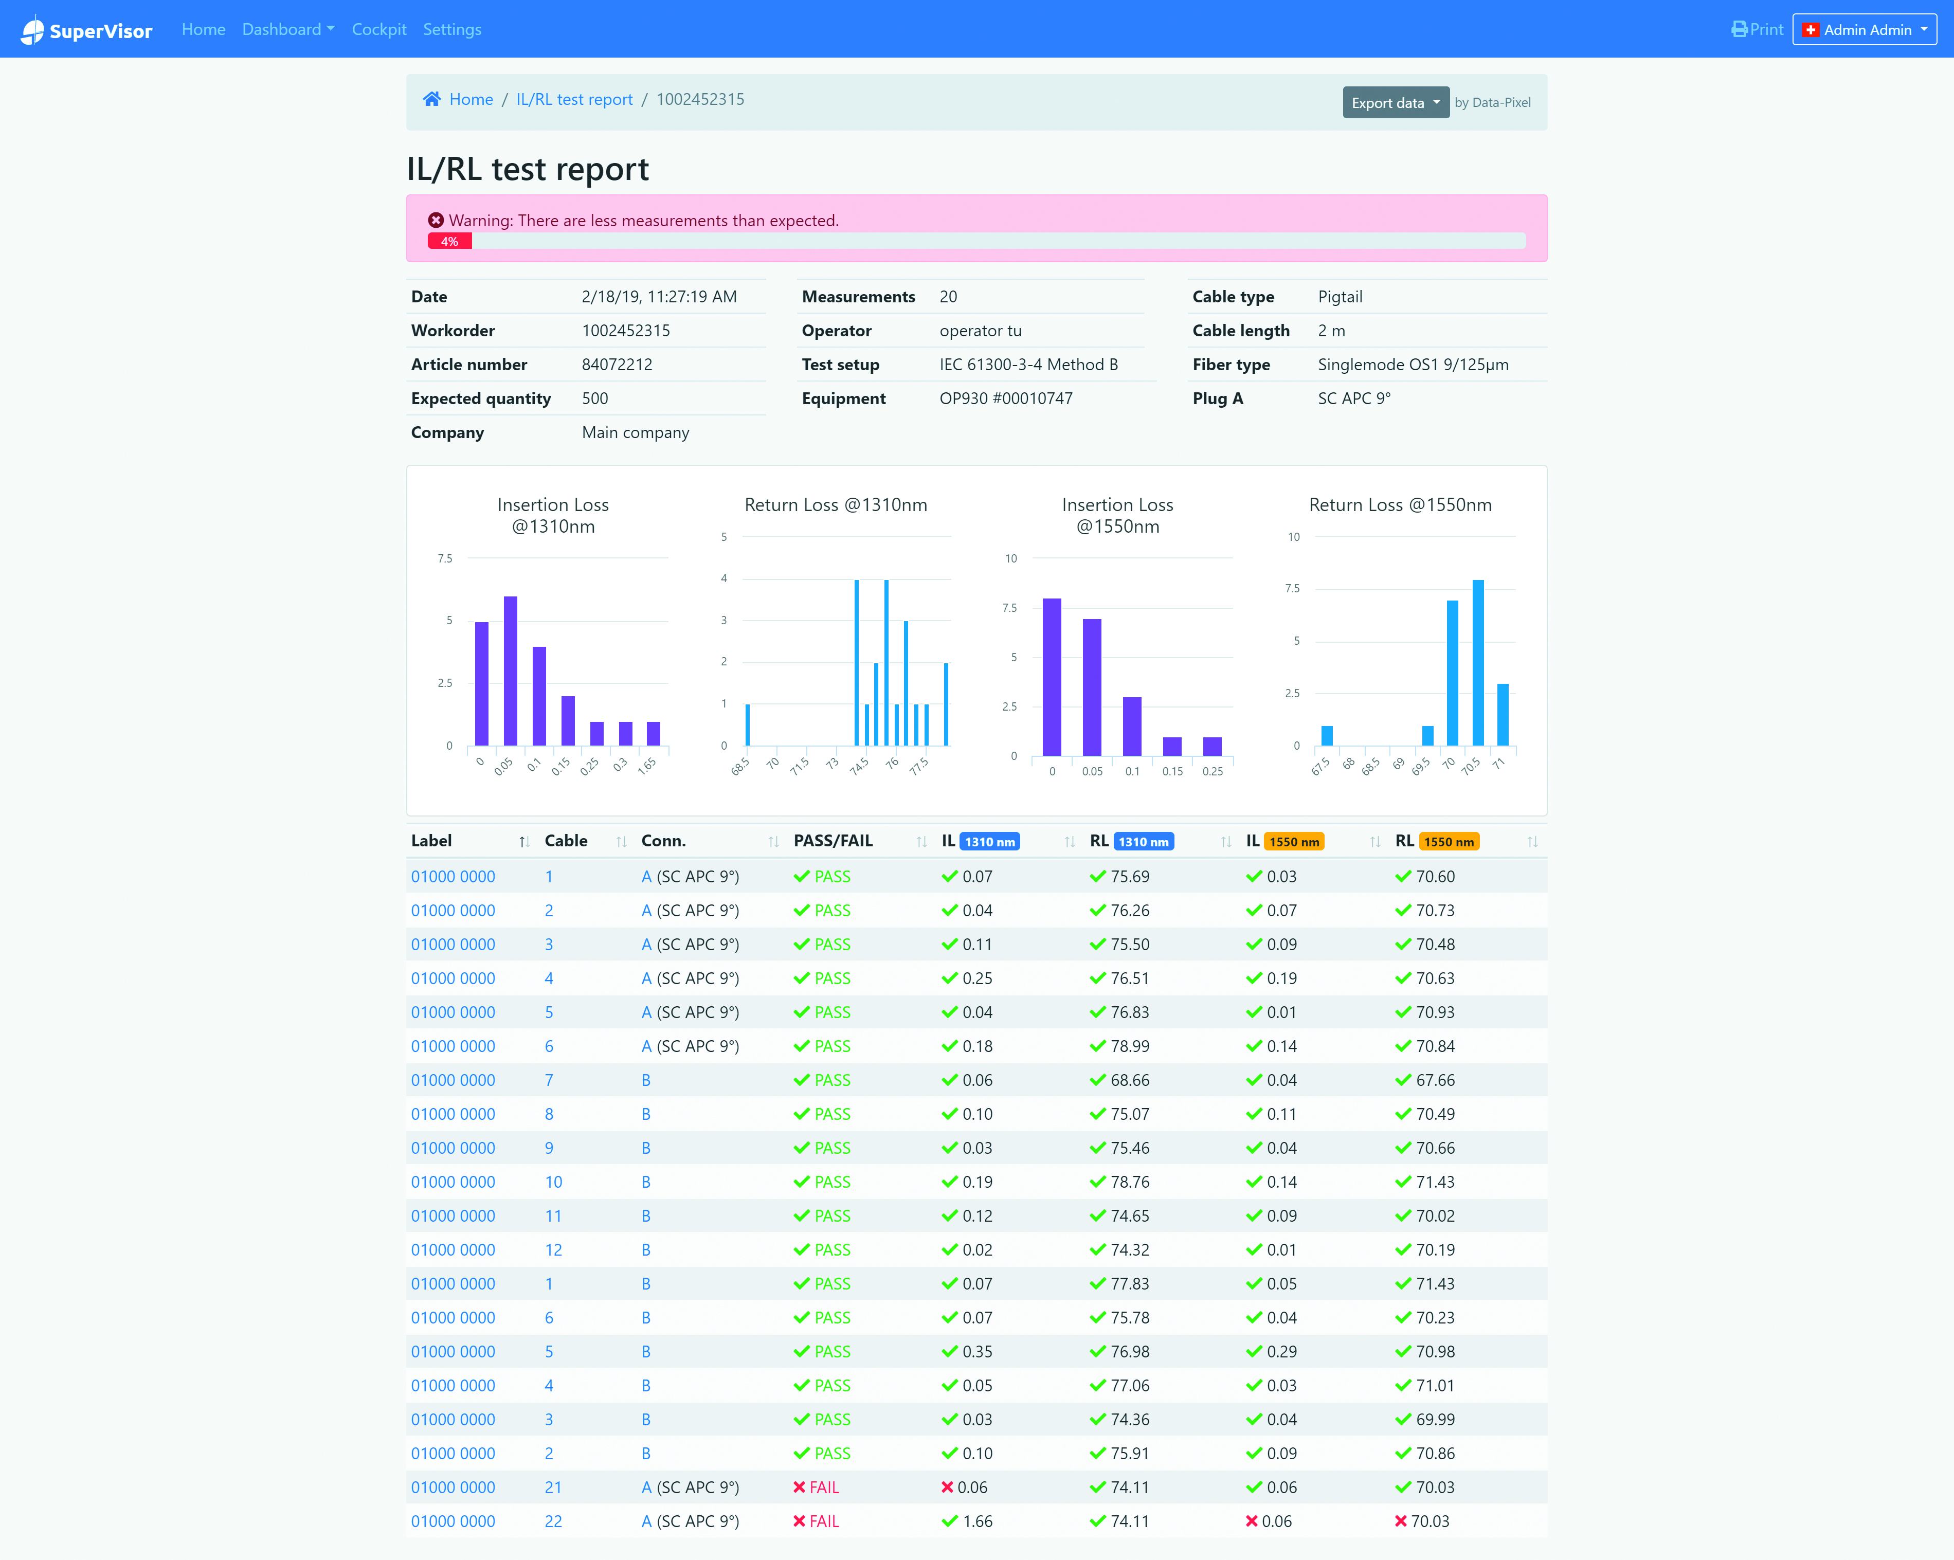Sort by PASS/FAIL column sort icon
This screenshot has width=1954, height=1560.
[921, 842]
